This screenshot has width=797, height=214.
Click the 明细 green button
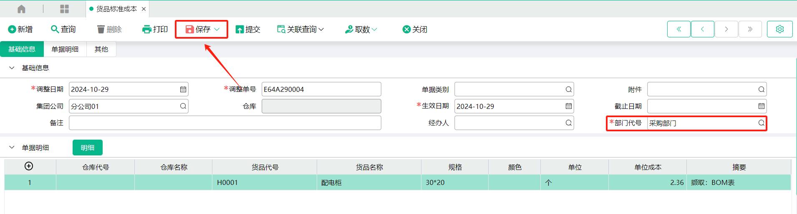[x=88, y=148]
